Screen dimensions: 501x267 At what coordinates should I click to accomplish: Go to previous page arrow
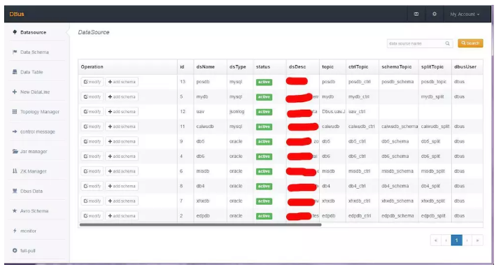pyautogui.click(x=446, y=240)
